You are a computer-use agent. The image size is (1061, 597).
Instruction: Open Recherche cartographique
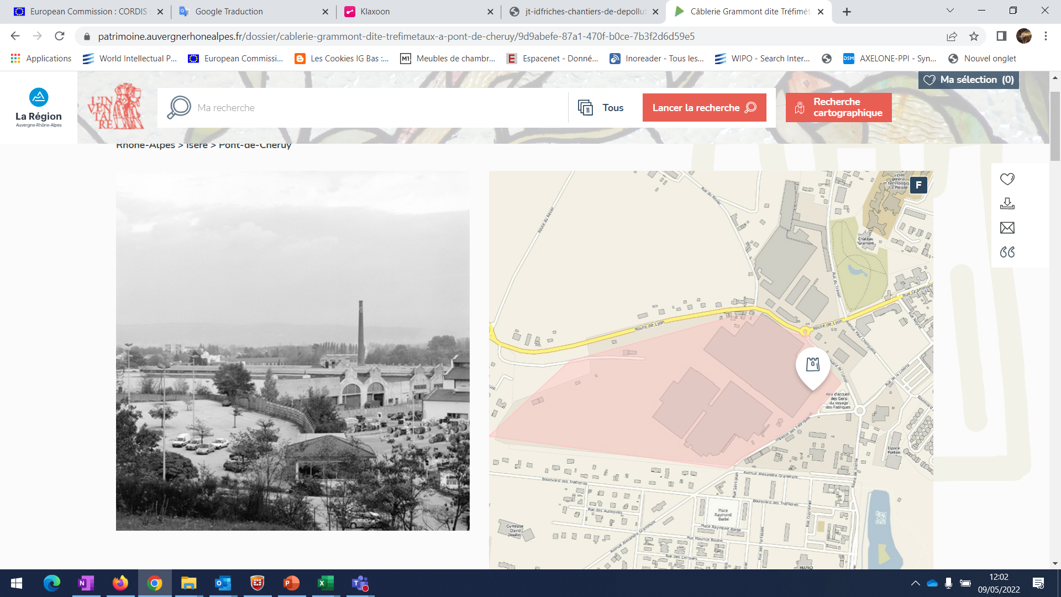[838, 107]
